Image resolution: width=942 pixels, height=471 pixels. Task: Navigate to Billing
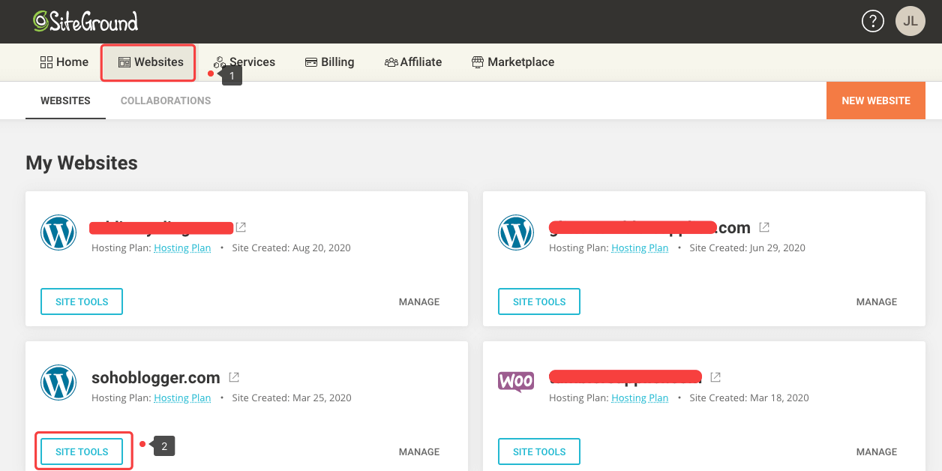[x=329, y=62]
